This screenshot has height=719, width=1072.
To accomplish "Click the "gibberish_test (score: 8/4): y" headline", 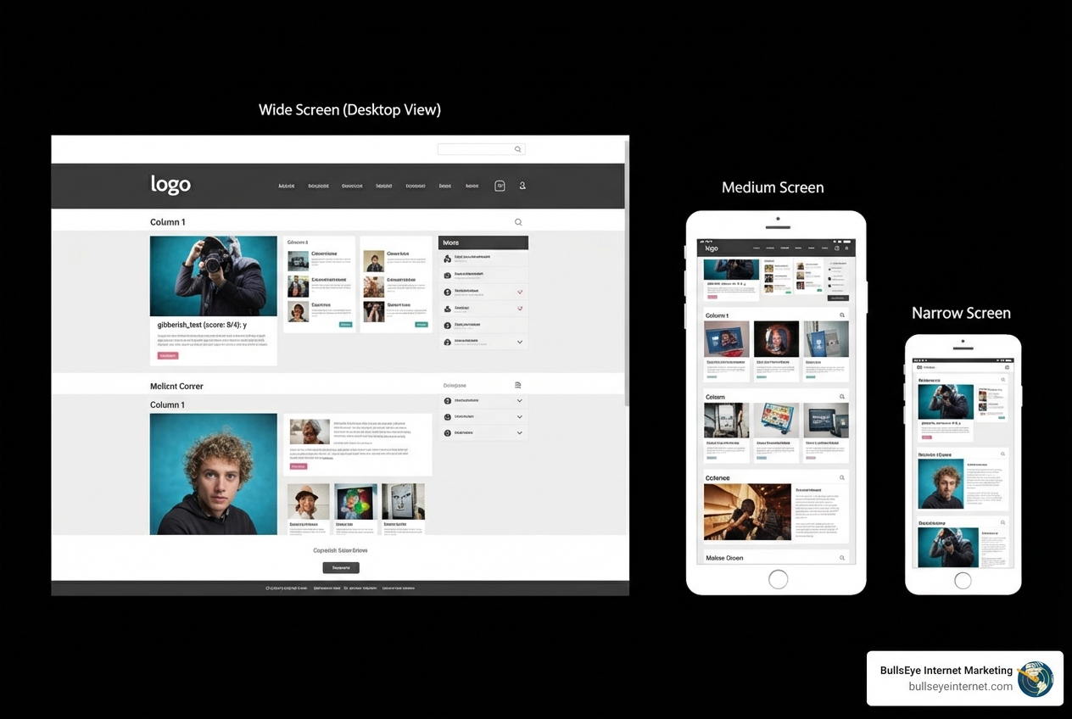I will coord(202,324).
